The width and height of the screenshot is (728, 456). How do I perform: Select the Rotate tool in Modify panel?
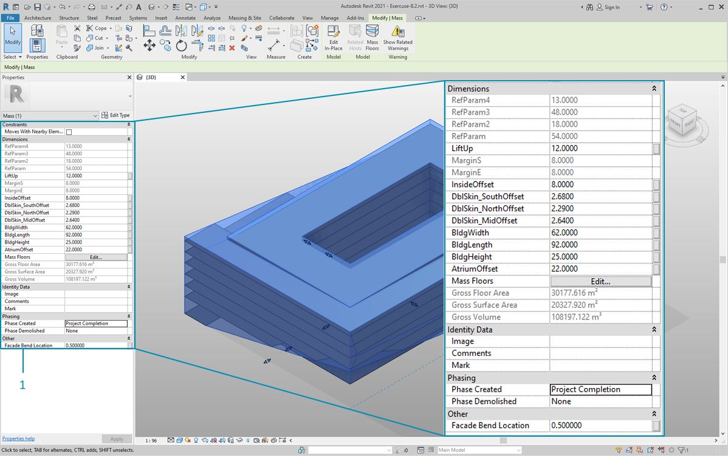(182, 46)
